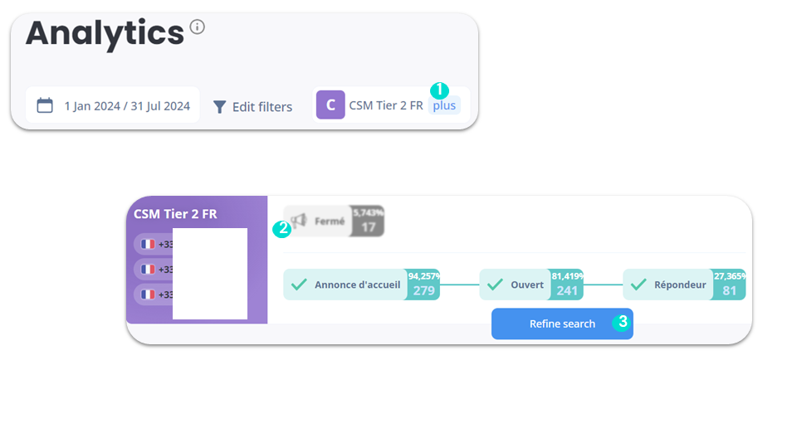Select the Répondeur step node
Screen dimensions: 797x448
[684, 285]
